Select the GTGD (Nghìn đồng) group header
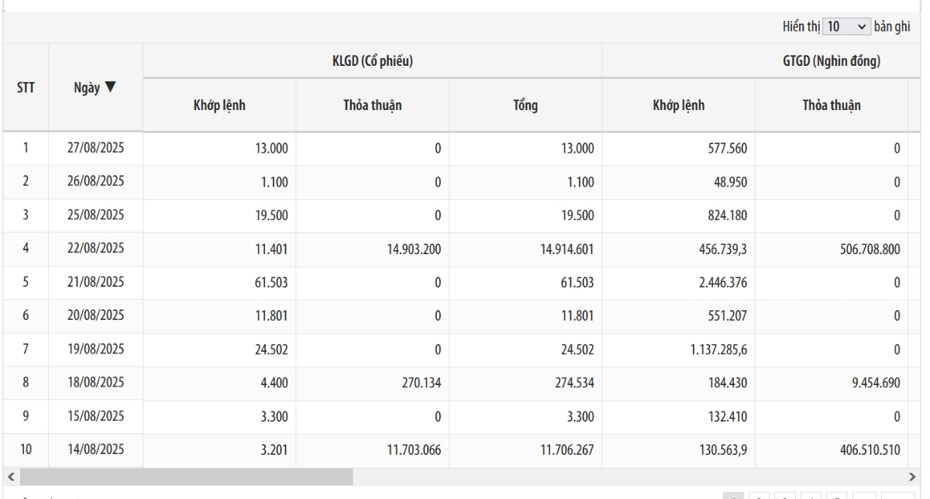Image resolution: width=930 pixels, height=499 pixels. coord(834,61)
